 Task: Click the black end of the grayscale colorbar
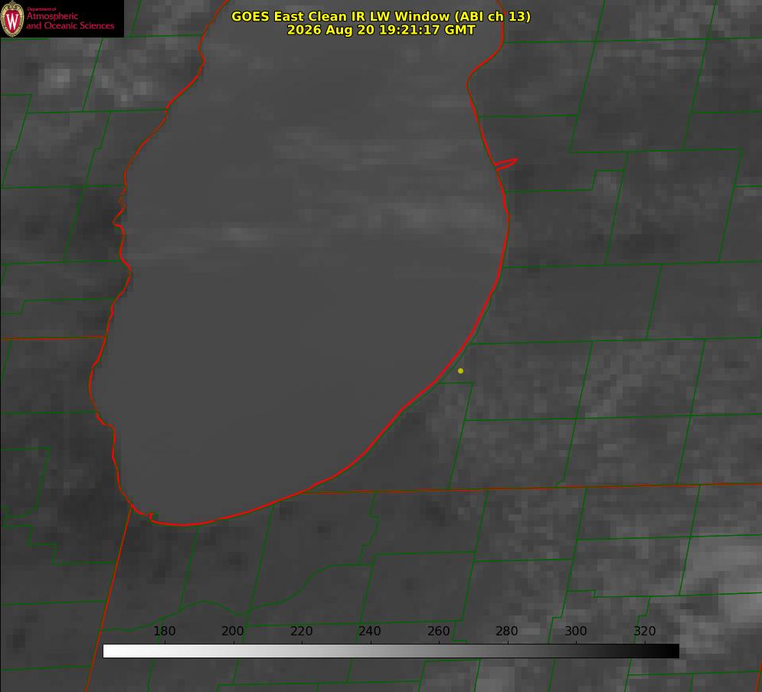pyautogui.click(x=671, y=651)
